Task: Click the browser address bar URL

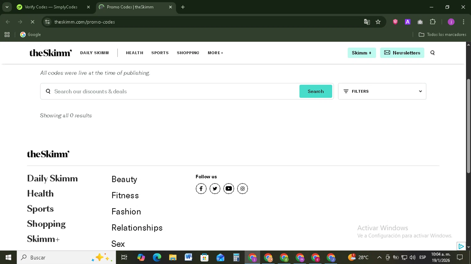Action: [x=85, y=22]
